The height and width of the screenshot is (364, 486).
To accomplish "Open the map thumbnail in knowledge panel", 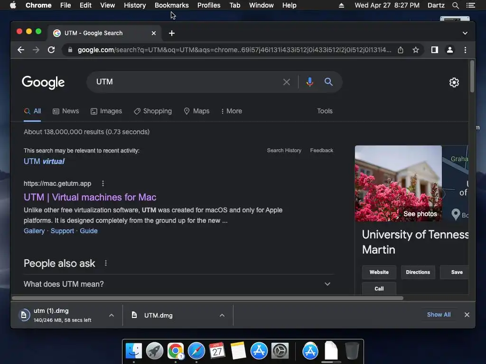I will (455, 183).
